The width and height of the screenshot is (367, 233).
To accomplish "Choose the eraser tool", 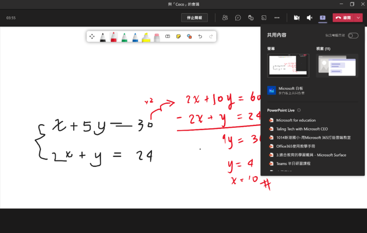I will coord(157,37).
